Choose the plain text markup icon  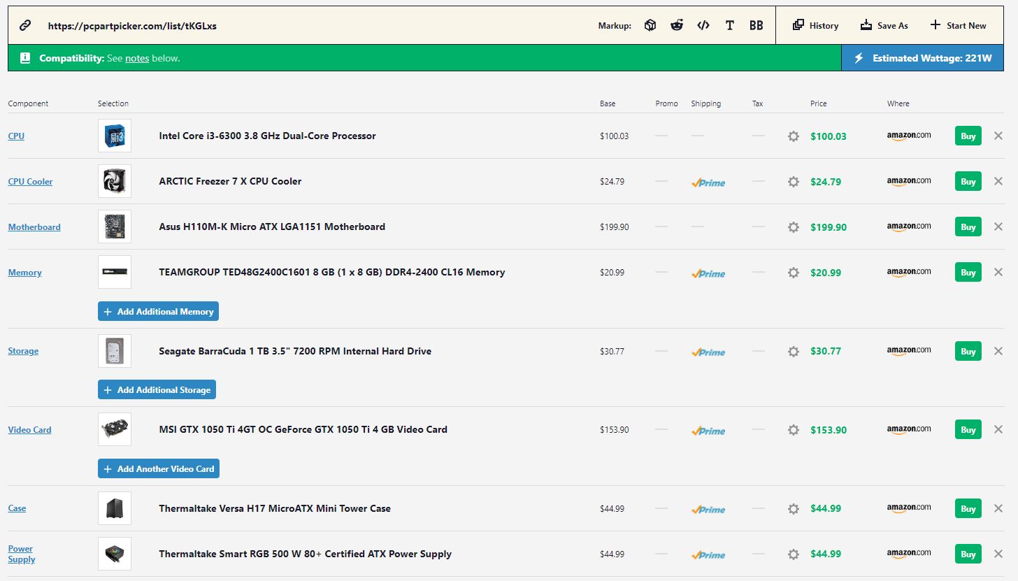(x=730, y=26)
